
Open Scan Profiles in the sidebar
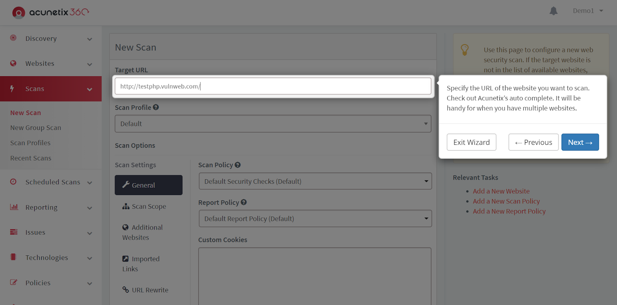30,143
